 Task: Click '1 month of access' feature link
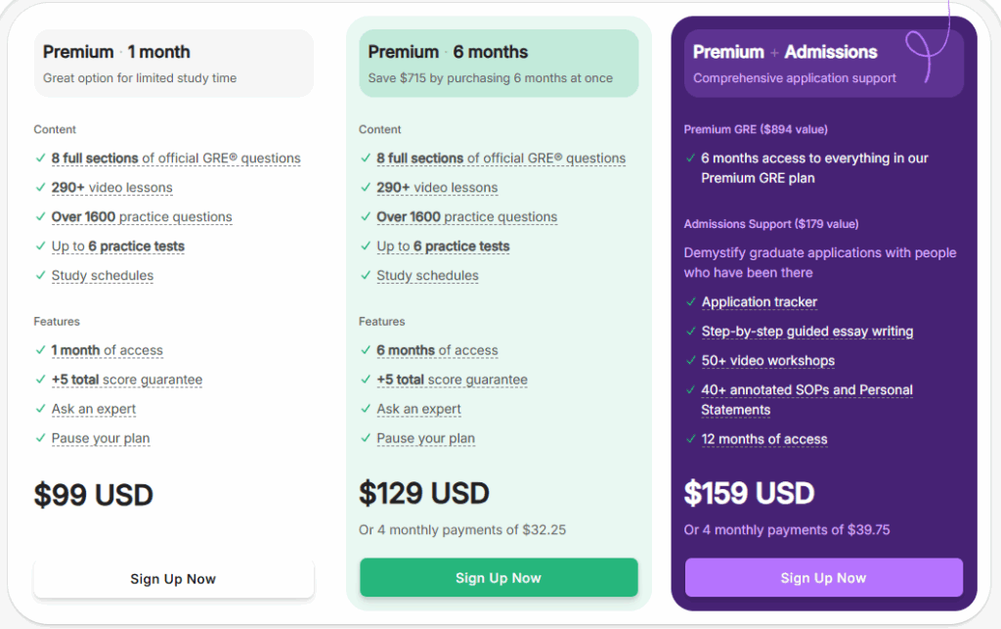coord(108,350)
